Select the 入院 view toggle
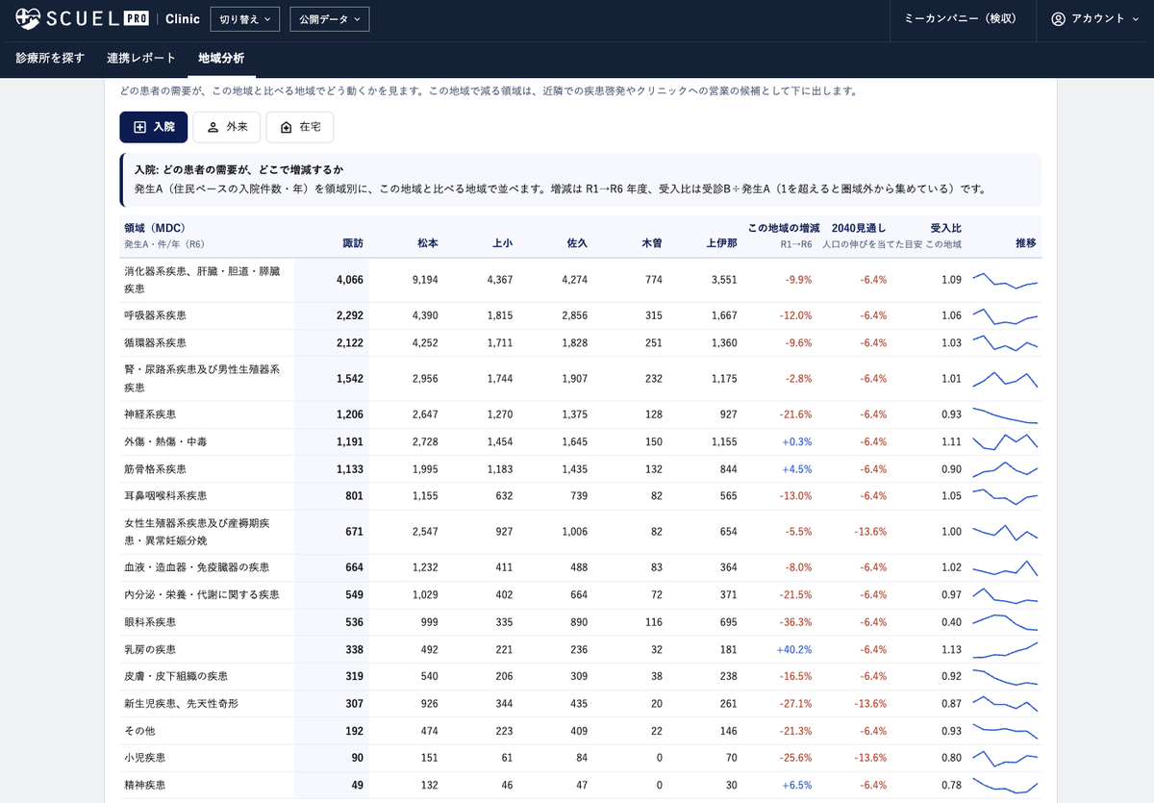The height and width of the screenshot is (803, 1154). 154,127
